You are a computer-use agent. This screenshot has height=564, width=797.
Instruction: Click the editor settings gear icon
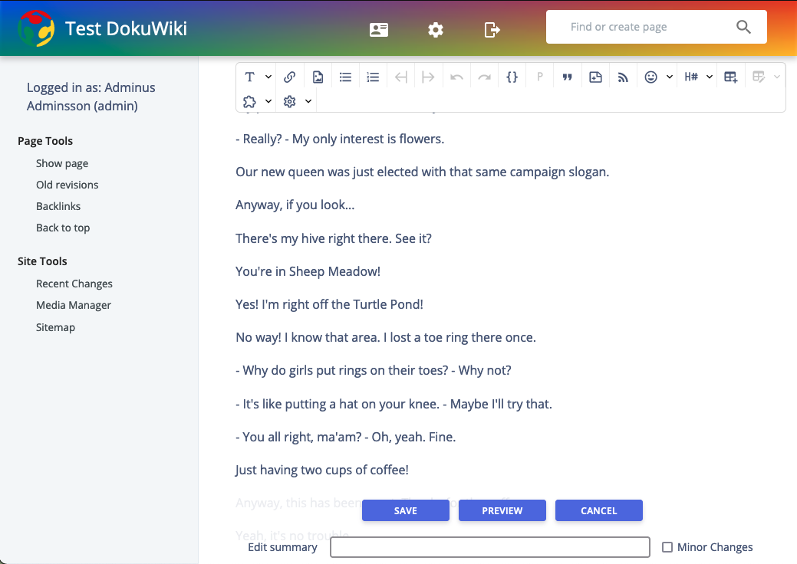click(290, 101)
